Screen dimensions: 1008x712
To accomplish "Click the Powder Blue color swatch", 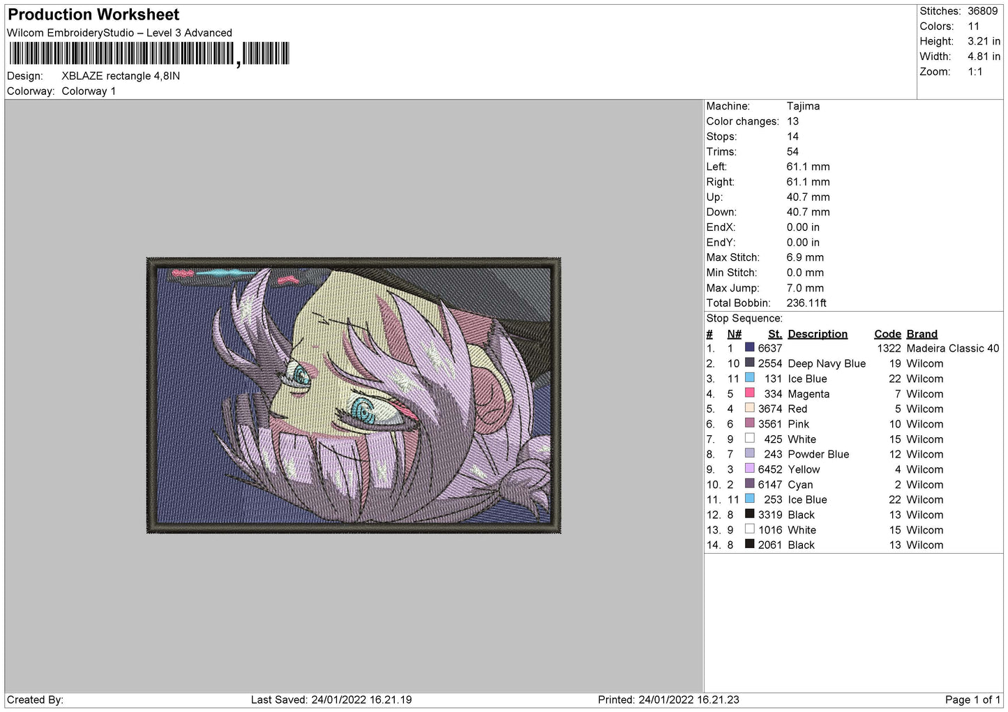I will click(749, 453).
